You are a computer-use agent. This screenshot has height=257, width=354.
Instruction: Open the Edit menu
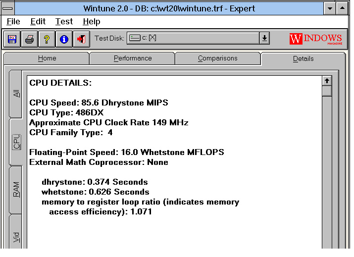[38, 21]
